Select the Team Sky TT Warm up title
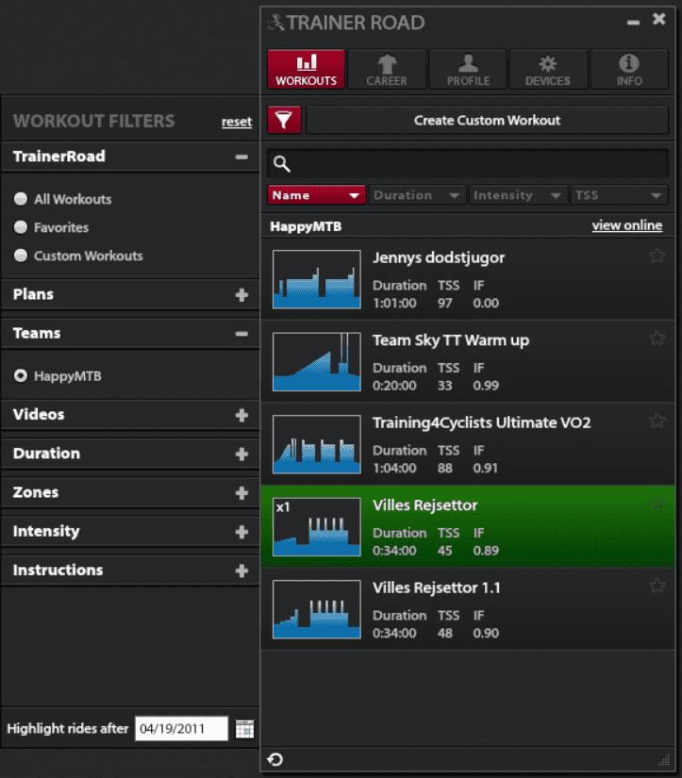Screen dimensions: 682x778 [451, 340]
